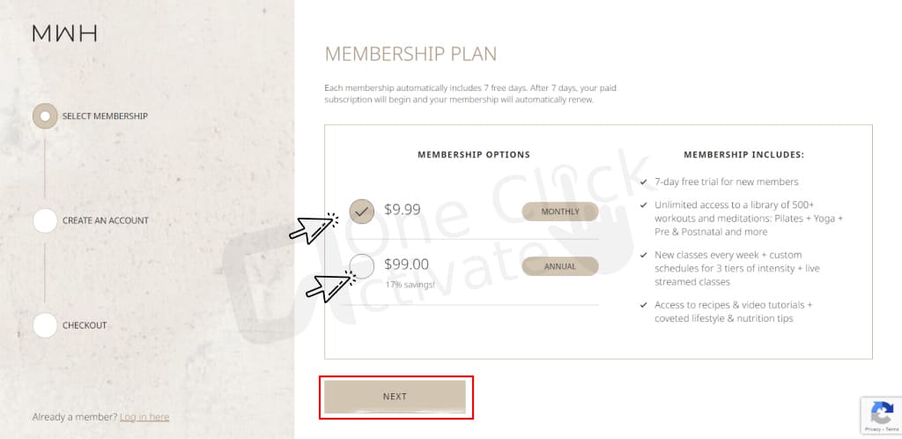Click the checkmark beside 7-day free trial
Image resolution: width=902 pixels, height=439 pixels.
click(x=643, y=182)
